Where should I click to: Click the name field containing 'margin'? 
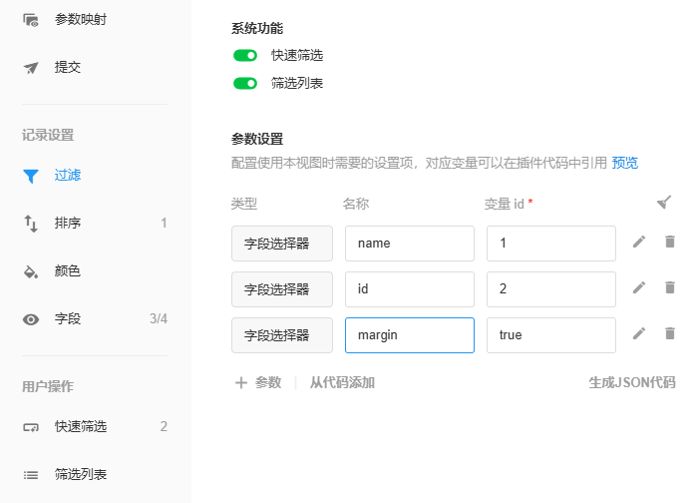410,335
